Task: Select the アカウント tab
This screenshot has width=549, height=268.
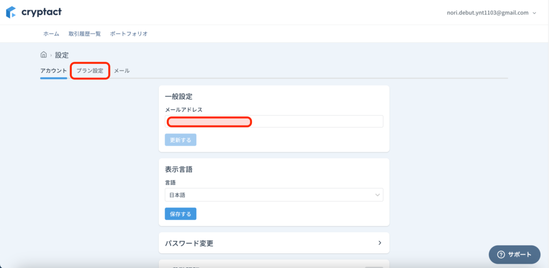Action: click(x=54, y=71)
